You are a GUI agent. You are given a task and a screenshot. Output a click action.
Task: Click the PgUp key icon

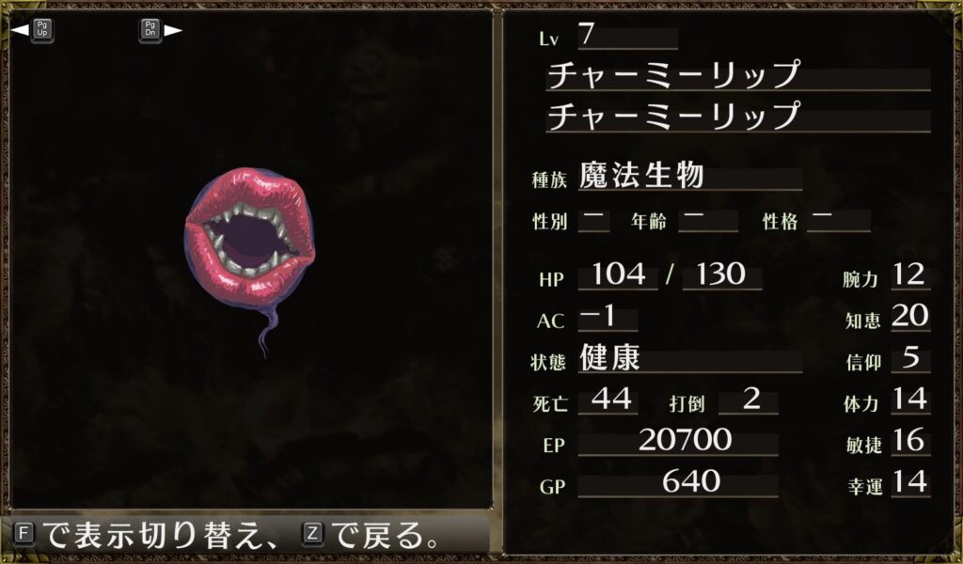pos(42,30)
